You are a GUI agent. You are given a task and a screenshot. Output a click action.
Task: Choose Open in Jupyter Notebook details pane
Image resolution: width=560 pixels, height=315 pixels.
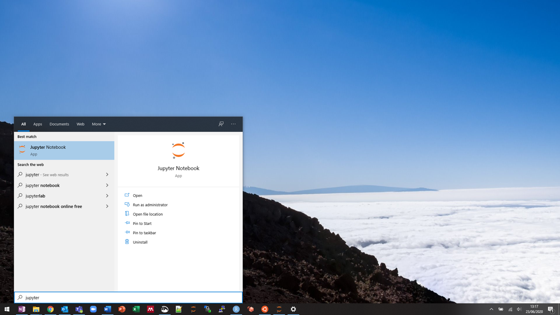click(137, 196)
